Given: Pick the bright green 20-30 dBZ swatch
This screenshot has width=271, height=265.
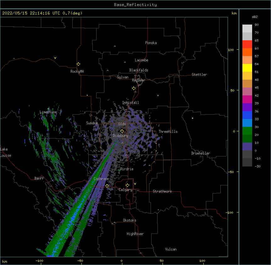Looking at the screenshot, I should click(247, 131).
